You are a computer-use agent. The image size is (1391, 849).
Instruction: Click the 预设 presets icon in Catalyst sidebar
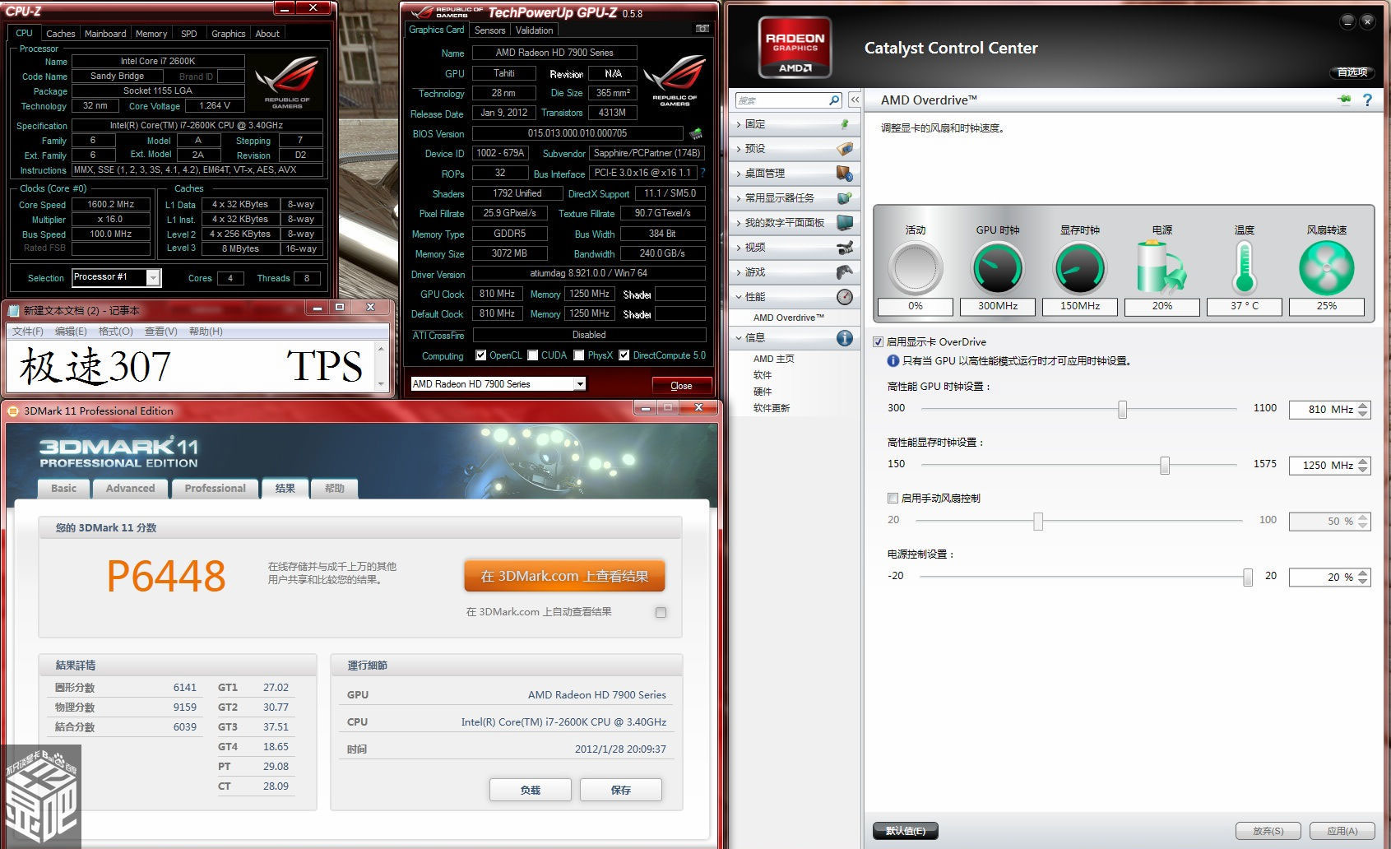pyautogui.click(x=845, y=149)
